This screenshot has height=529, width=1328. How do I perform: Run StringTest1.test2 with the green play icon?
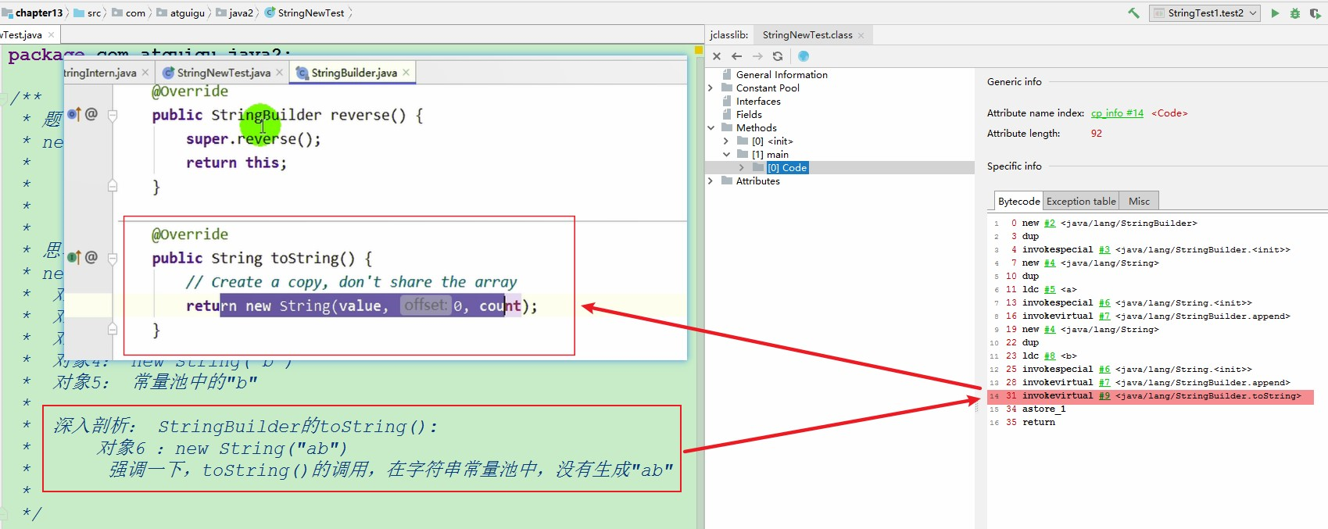coord(1275,13)
